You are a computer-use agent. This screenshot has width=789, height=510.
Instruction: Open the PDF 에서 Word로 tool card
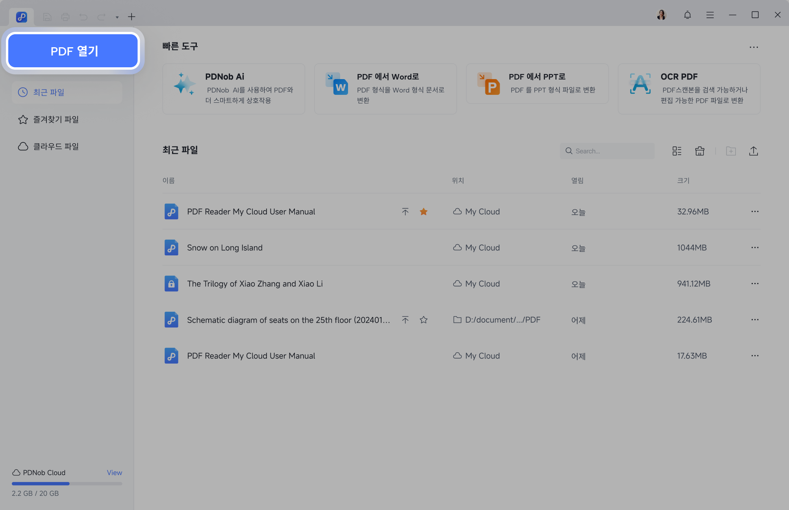tap(385, 89)
